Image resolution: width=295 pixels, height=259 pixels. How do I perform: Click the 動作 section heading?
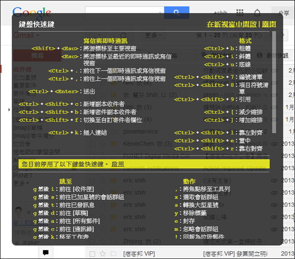[x=189, y=182]
